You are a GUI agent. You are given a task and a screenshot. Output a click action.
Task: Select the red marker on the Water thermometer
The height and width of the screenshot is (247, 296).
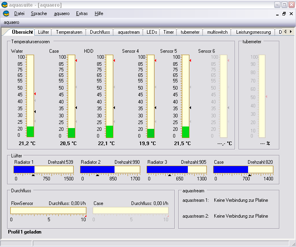coord(35,94)
